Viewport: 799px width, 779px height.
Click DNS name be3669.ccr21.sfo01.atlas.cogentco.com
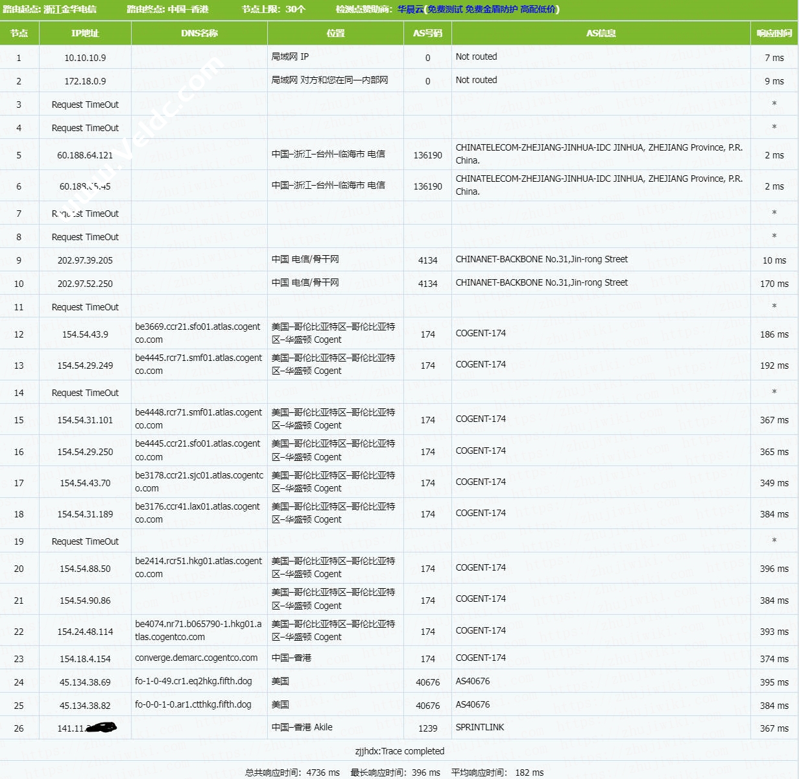[x=198, y=333]
